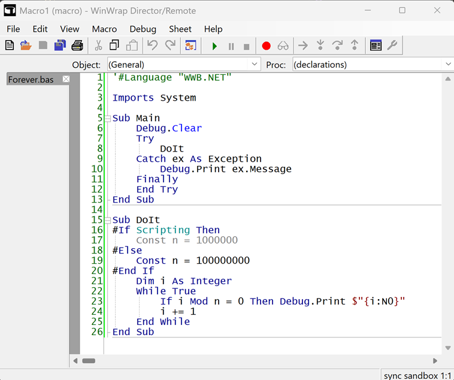The height and width of the screenshot is (380, 454).
Task: Open the UserForm or dialog editor icon
Action: point(190,46)
